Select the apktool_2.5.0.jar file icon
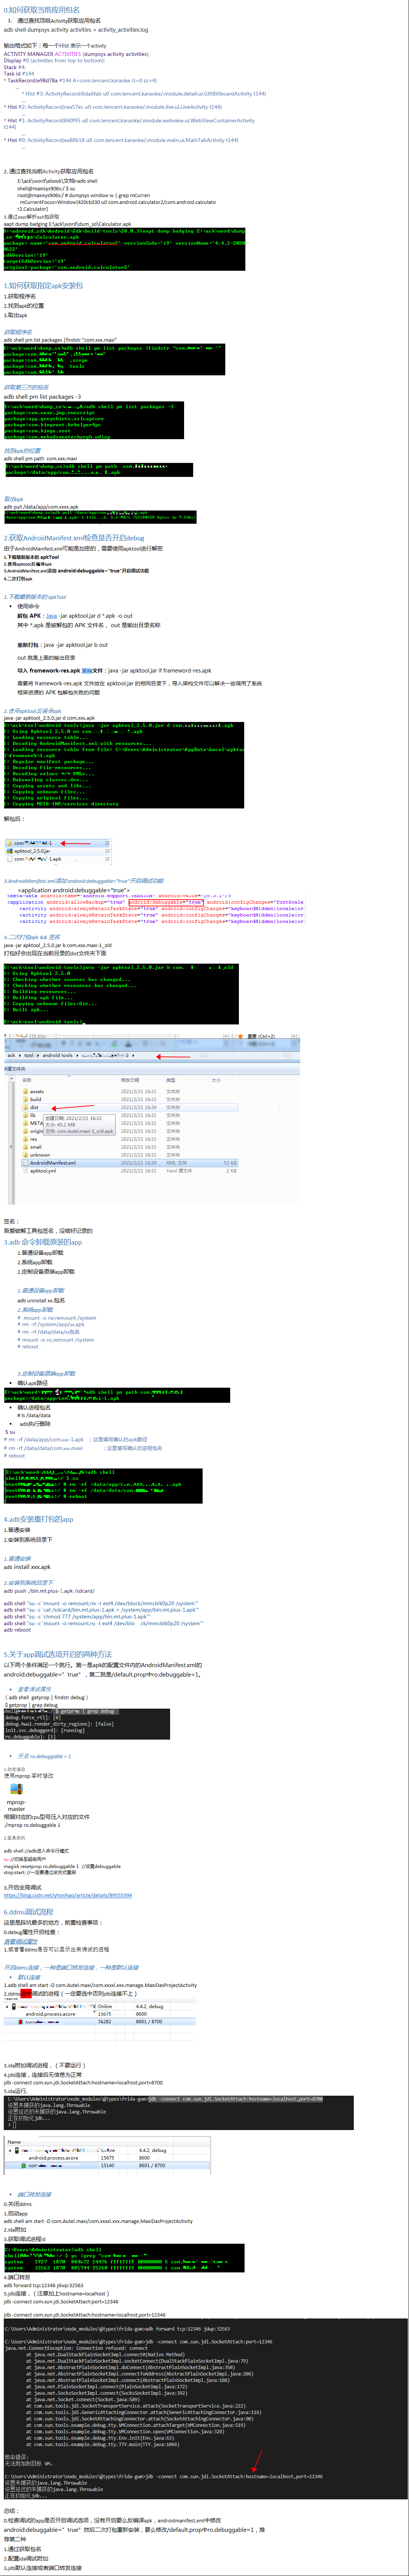The height and width of the screenshot is (2576, 409). (x=10, y=851)
